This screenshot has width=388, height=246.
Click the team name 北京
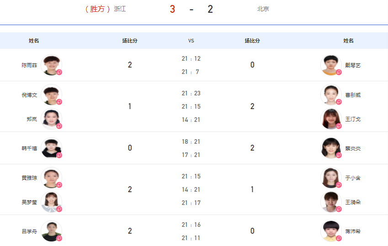coord(263,9)
